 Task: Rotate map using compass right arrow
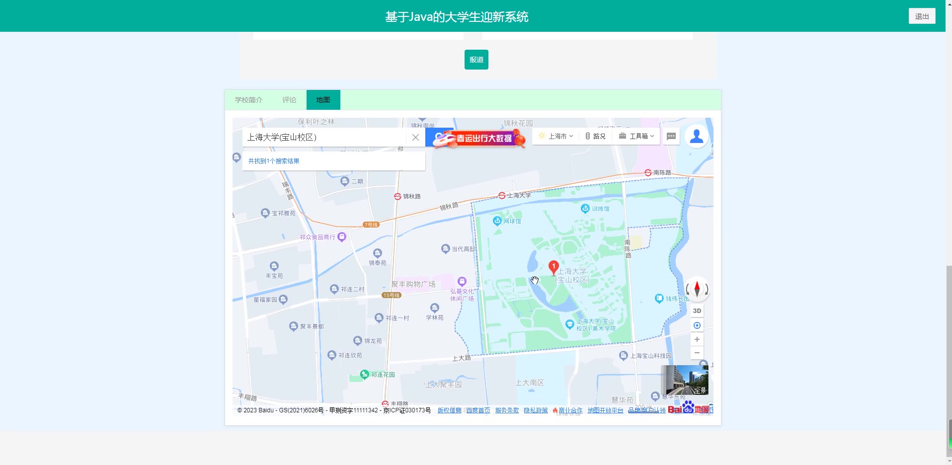click(x=706, y=289)
